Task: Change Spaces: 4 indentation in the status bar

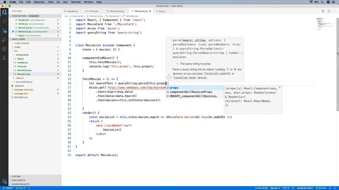Action: pyautogui.click(x=275, y=188)
